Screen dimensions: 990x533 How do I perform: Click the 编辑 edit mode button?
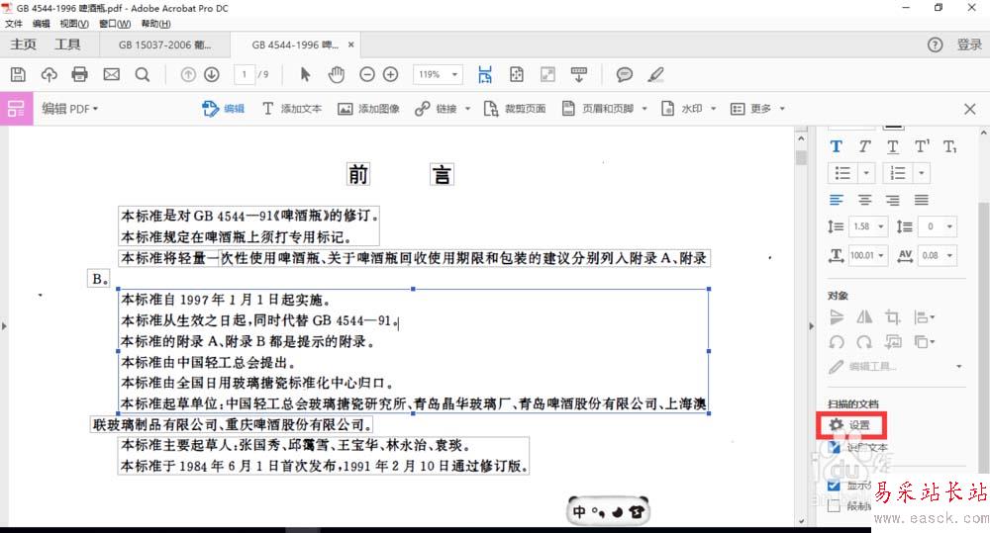pos(223,109)
